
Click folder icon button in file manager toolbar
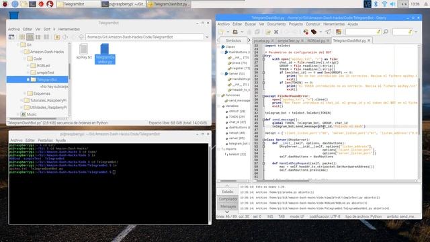pos(57,37)
